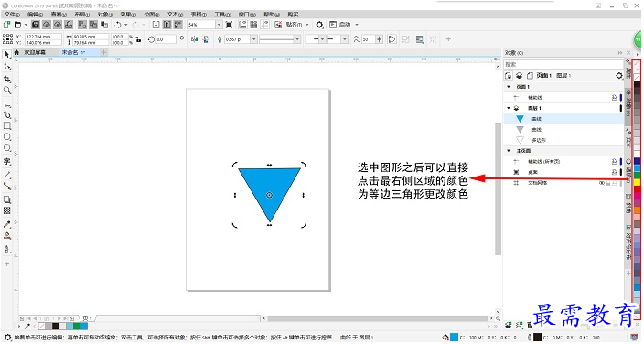Open the zoom level 54% dropdown
Viewport: 644px width, 344px height.
click(219, 25)
